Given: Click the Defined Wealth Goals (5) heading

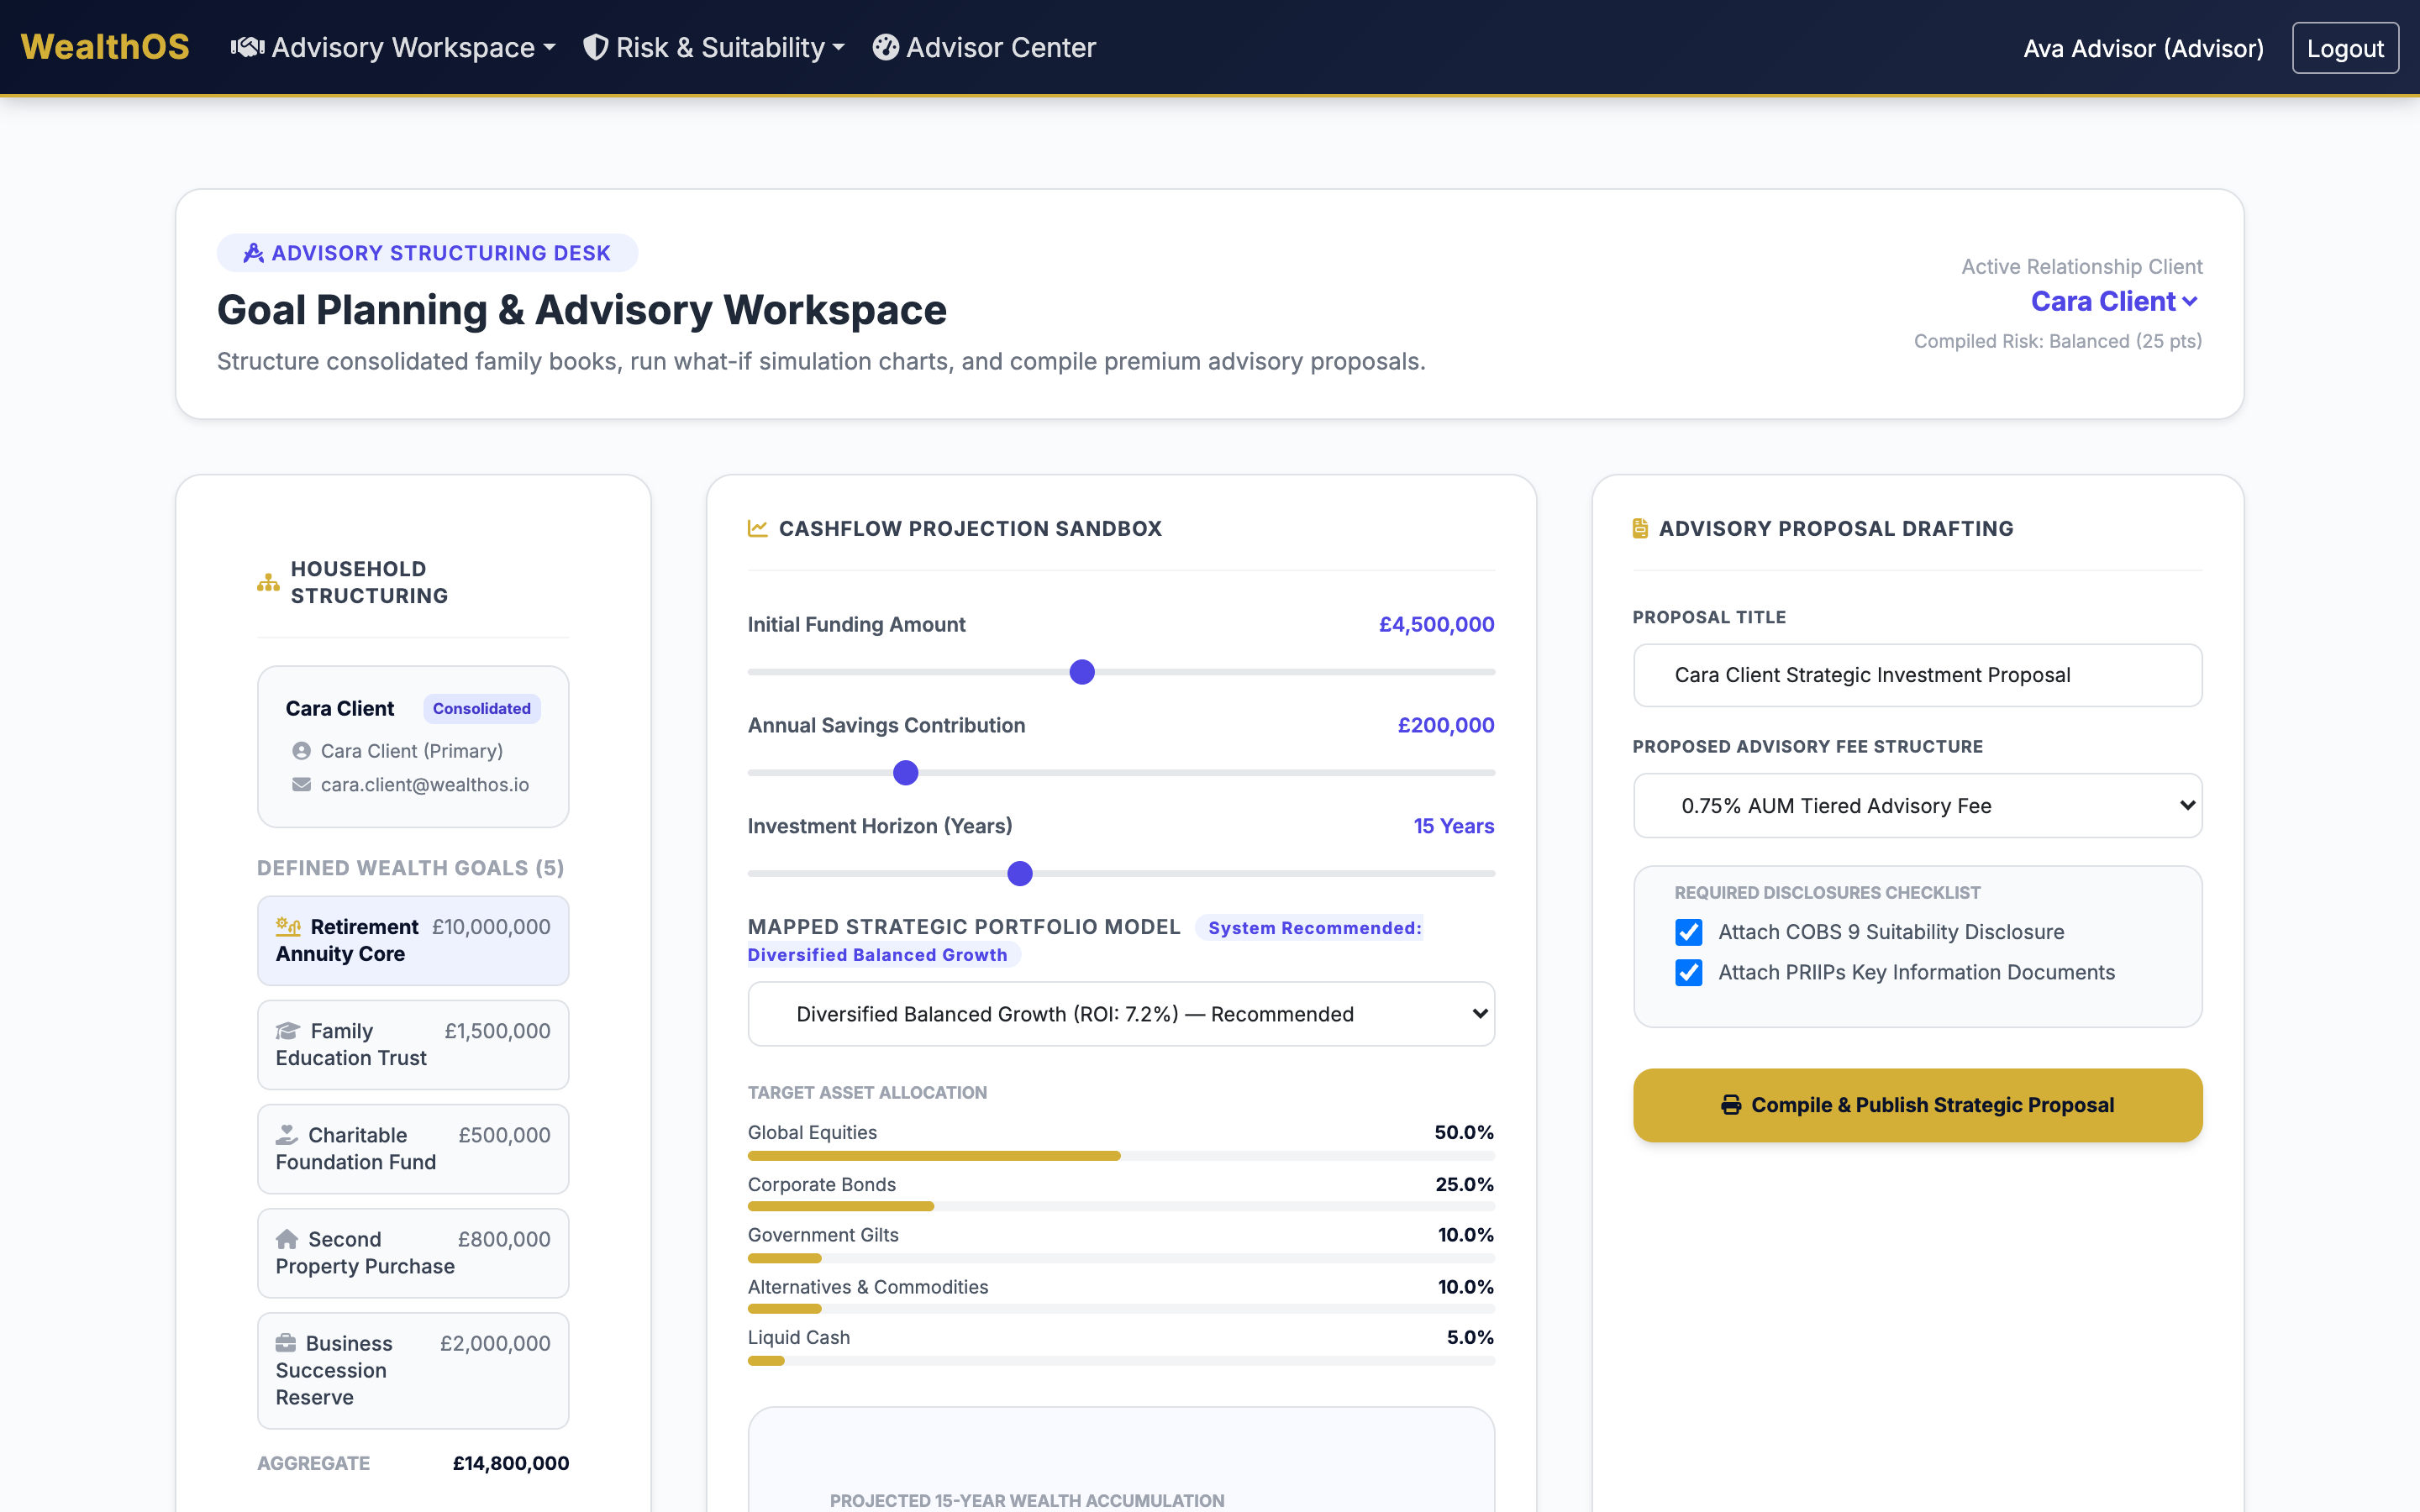Looking at the screenshot, I should [x=410, y=868].
